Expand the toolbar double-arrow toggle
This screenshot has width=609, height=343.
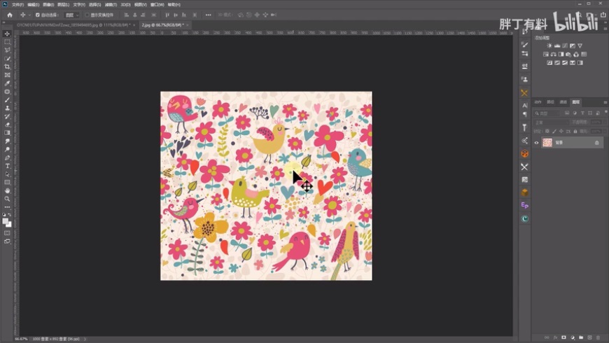(4, 22)
